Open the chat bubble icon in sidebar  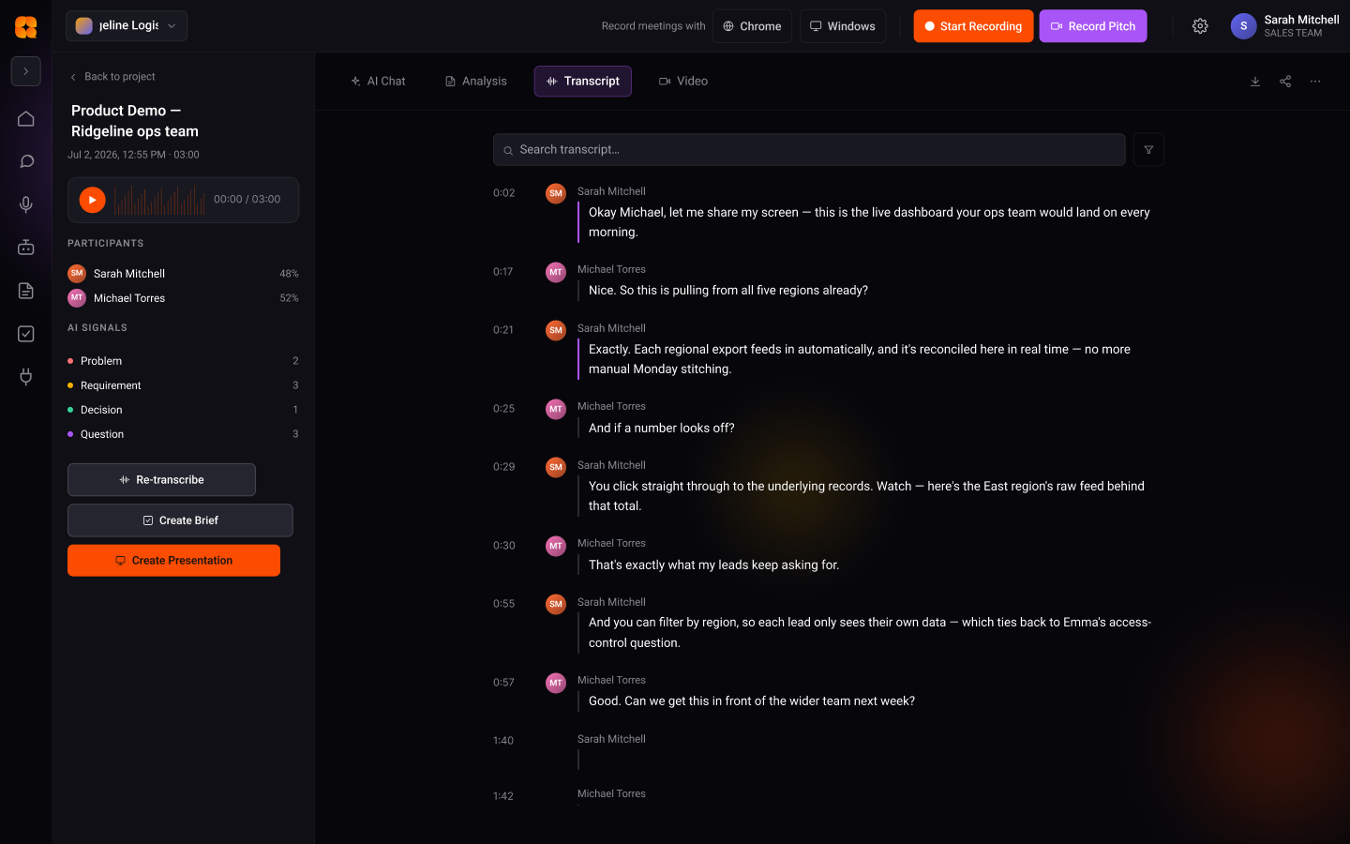click(x=26, y=161)
